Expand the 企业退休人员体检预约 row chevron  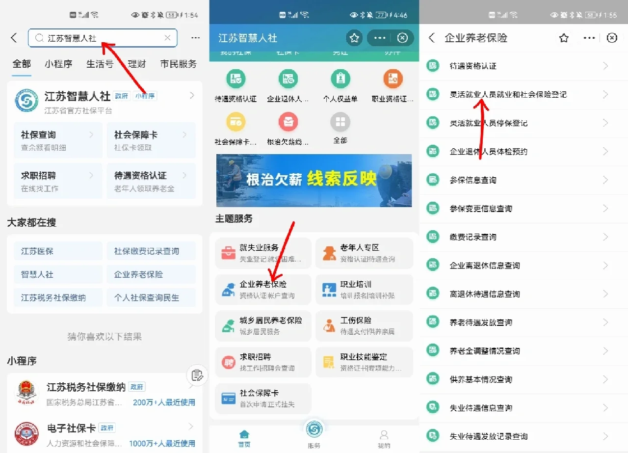point(606,151)
